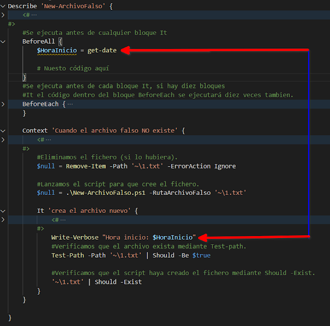Click the -ErrorAction parameter
Viewport: 330px width, 326px height.
[189, 166]
